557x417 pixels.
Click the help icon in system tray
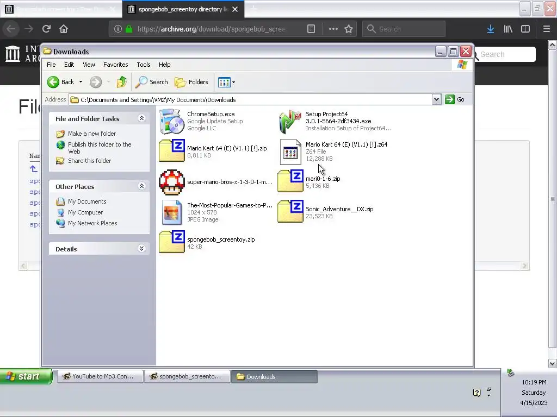click(476, 392)
